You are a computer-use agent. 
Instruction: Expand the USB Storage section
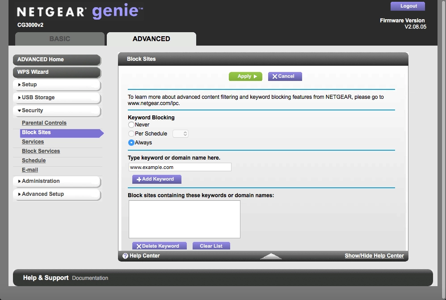[56, 97]
